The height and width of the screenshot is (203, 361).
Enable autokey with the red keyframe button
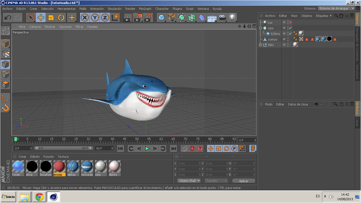(192, 148)
